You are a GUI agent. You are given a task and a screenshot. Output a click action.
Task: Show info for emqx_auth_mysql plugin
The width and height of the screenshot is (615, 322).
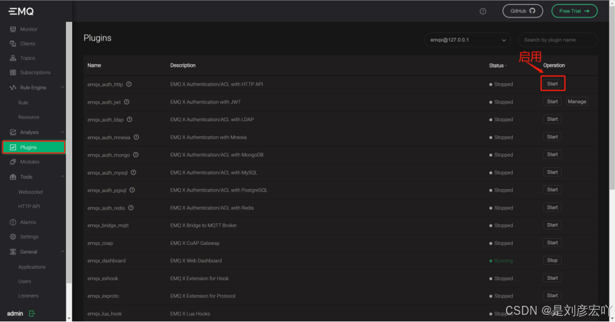click(x=133, y=172)
